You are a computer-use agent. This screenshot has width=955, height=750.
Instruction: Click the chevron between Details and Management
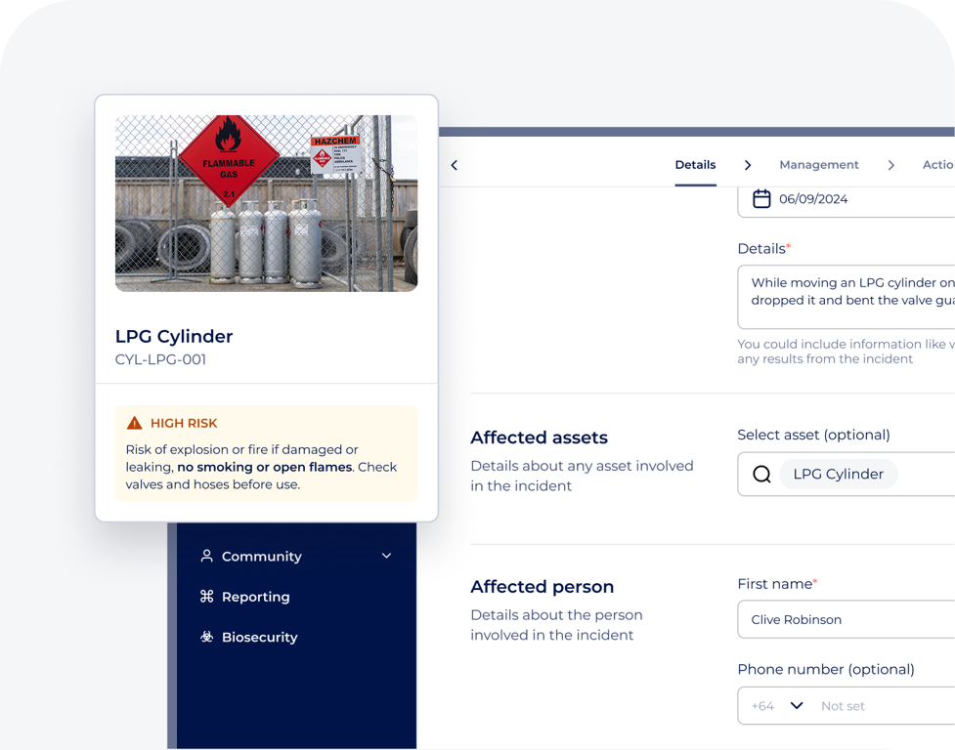coord(748,165)
